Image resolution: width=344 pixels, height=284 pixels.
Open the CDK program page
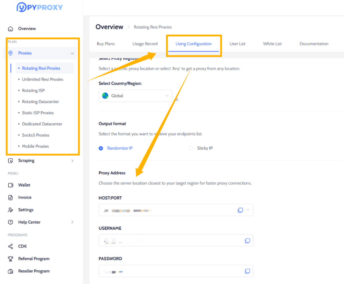pyautogui.click(x=22, y=246)
